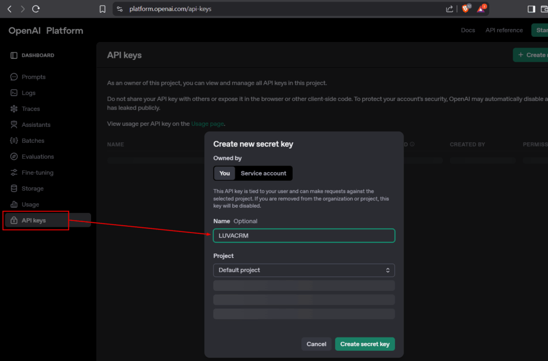
Task: Click the Traces icon
Action: (14, 109)
